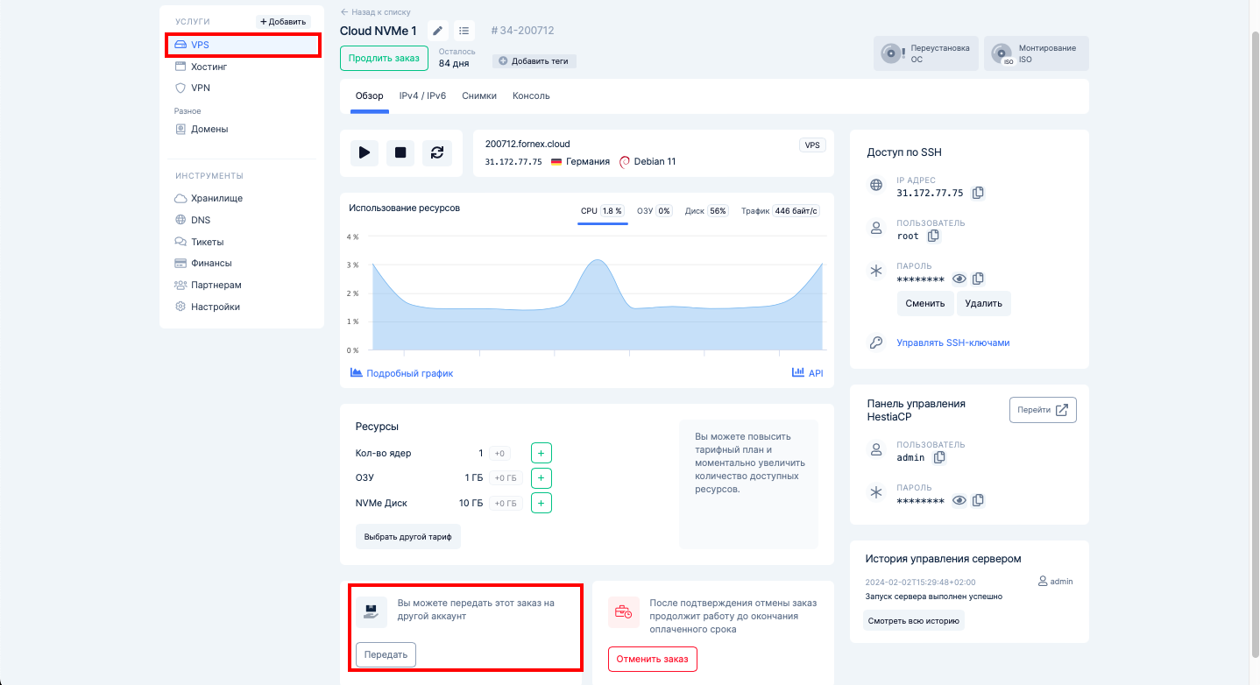
Task: Select the ОЗУ usage graph tab
Action: click(x=655, y=211)
